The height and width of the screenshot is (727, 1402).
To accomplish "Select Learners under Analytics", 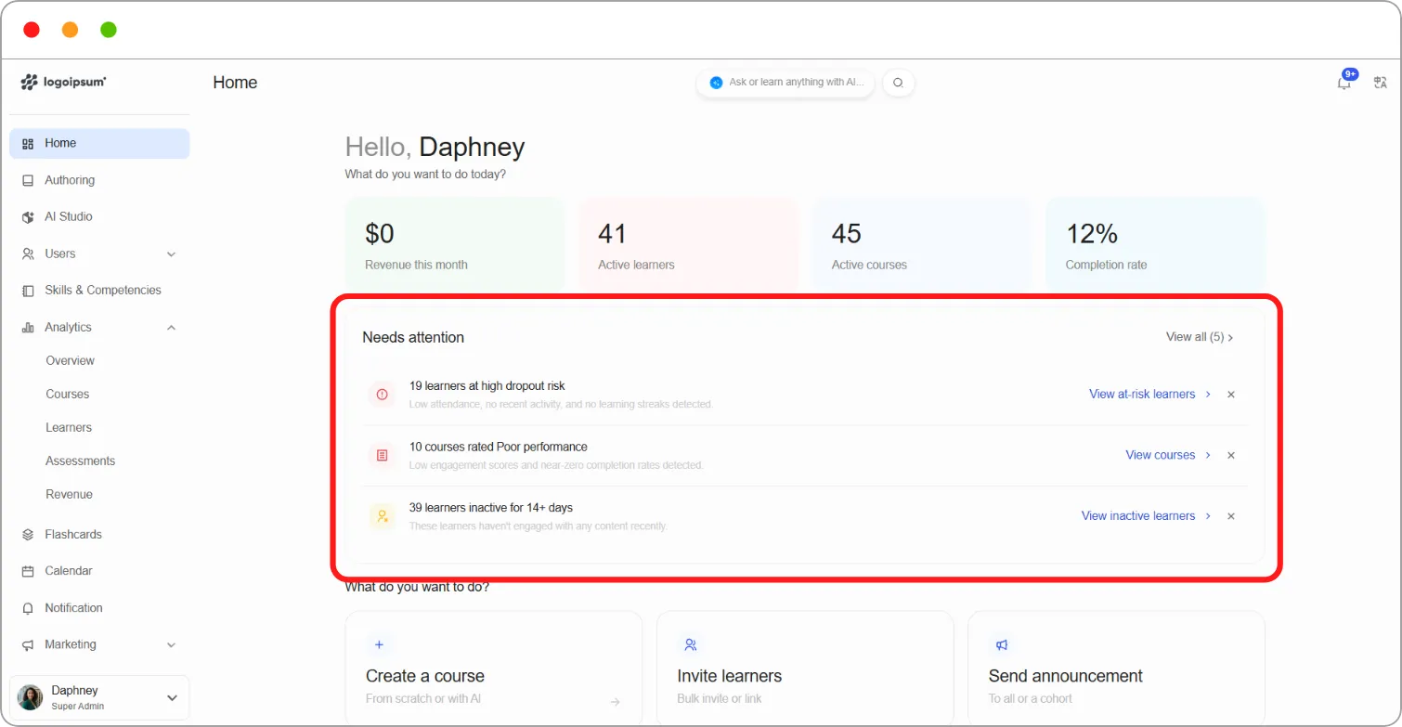I will [69, 427].
